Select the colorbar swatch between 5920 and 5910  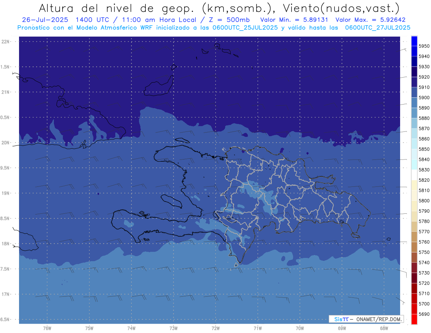pos(414,82)
